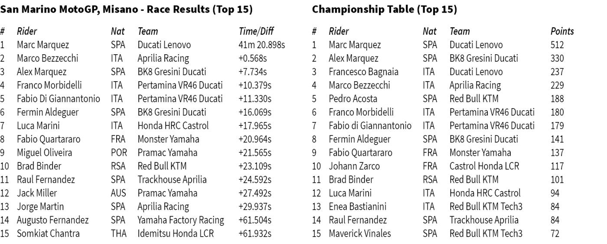
Task: Click Miguel Oliveira rider name
Action: tap(45, 152)
